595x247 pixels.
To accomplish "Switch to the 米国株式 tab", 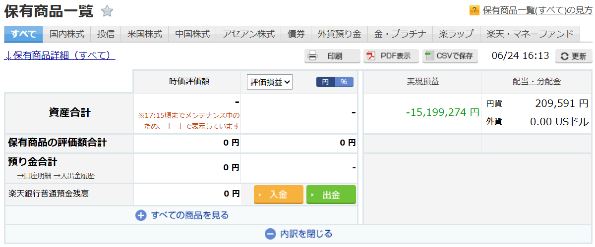I will tap(145, 34).
